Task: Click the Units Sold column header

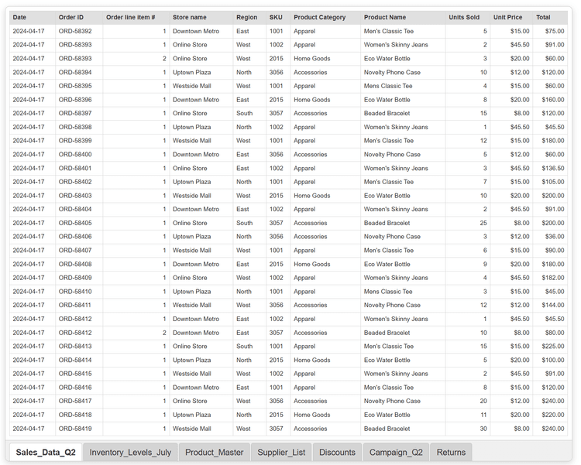Action: click(468, 17)
